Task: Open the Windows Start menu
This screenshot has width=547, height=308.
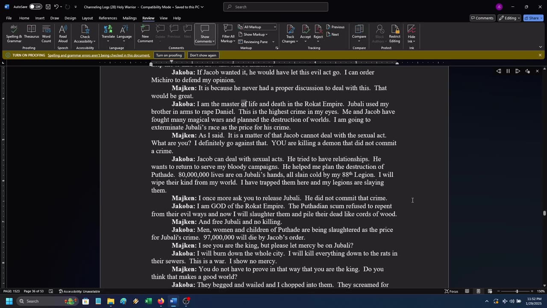Action: (x=9, y=301)
